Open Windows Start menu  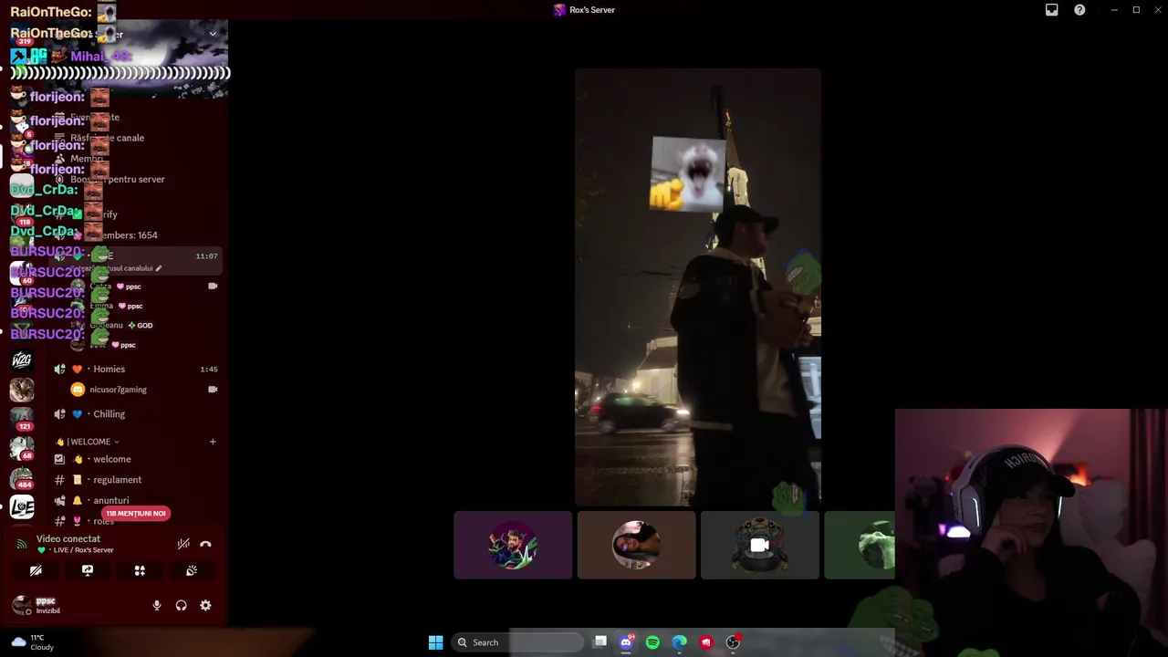(435, 642)
